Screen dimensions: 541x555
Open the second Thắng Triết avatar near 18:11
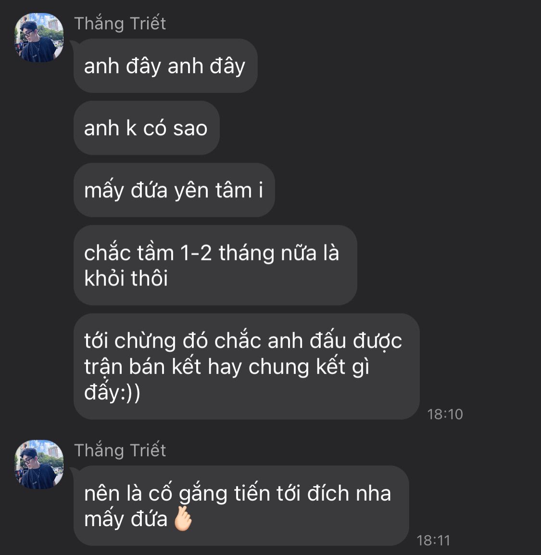click(x=39, y=465)
